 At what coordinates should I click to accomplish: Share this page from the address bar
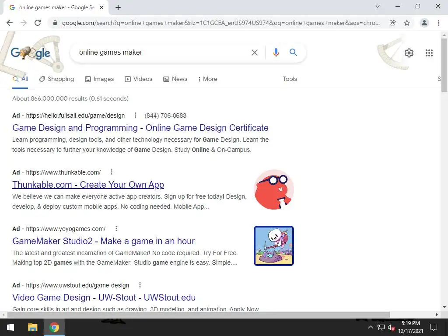click(392, 23)
